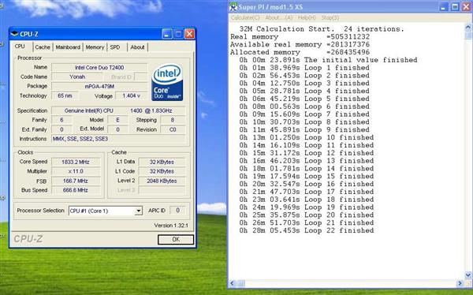Click the OK button in CPU-Z
Image resolution: width=473 pixels, height=295 pixels.
pyautogui.click(x=176, y=240)
